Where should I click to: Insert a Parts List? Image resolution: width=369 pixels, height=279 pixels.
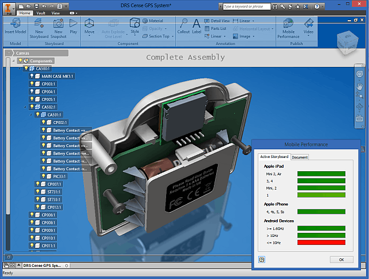pos(216,28)
